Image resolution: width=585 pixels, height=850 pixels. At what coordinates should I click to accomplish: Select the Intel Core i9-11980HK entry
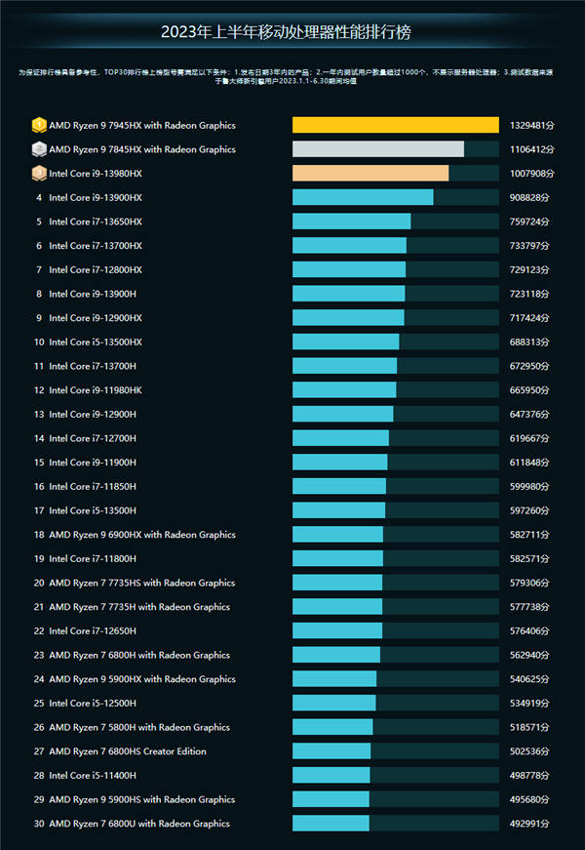tap(95, 390)
